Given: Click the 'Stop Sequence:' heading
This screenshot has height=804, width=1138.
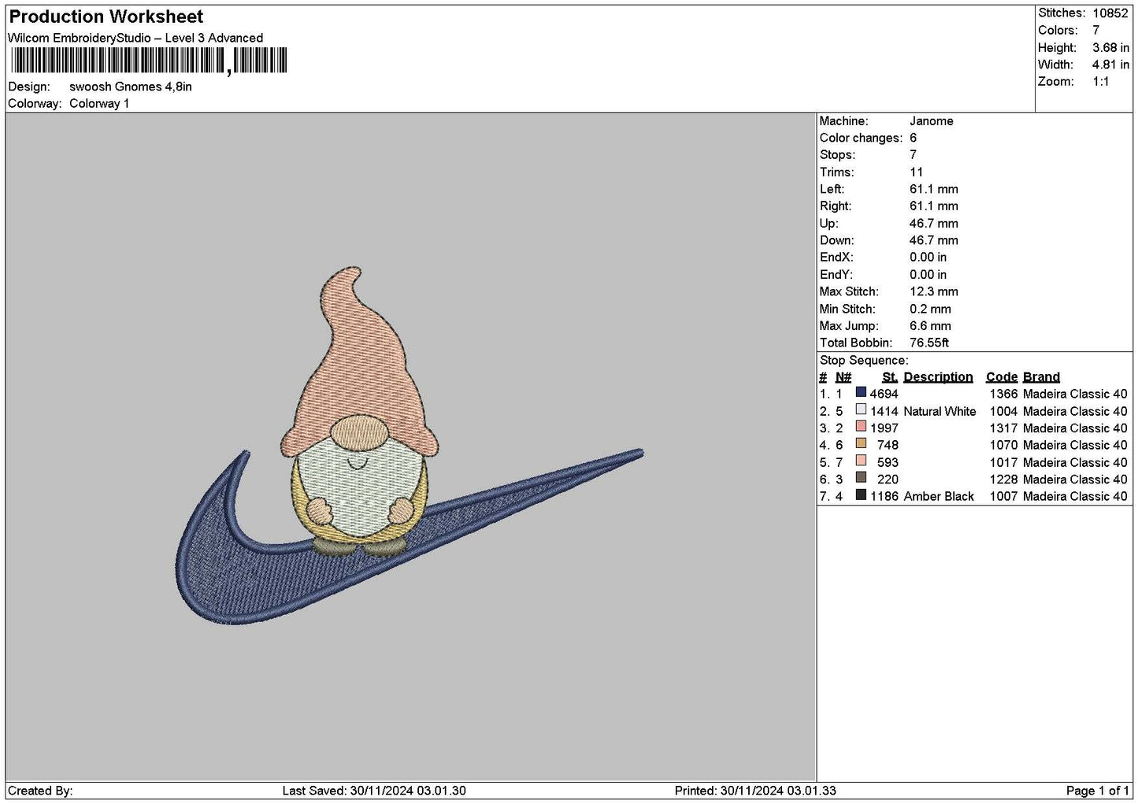Looking at the screenshot, I should pyautogui.click(x=864, y=361).
